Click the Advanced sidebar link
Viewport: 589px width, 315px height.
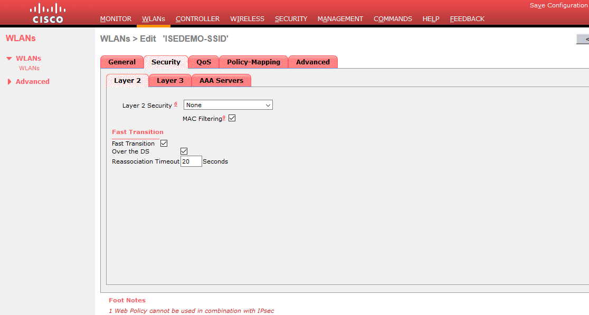coord(32,81)
